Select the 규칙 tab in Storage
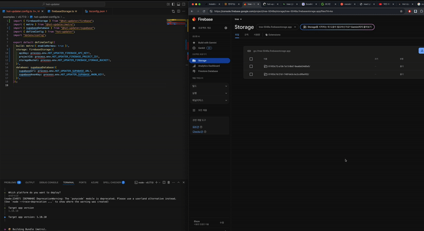424x231 pixels. coord(246,35)
